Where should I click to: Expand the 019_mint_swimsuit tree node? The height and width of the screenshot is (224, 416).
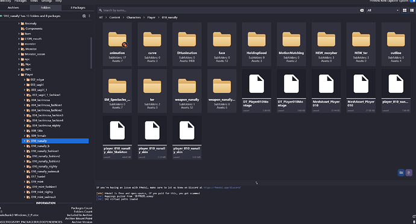click(x=25, y=197)
